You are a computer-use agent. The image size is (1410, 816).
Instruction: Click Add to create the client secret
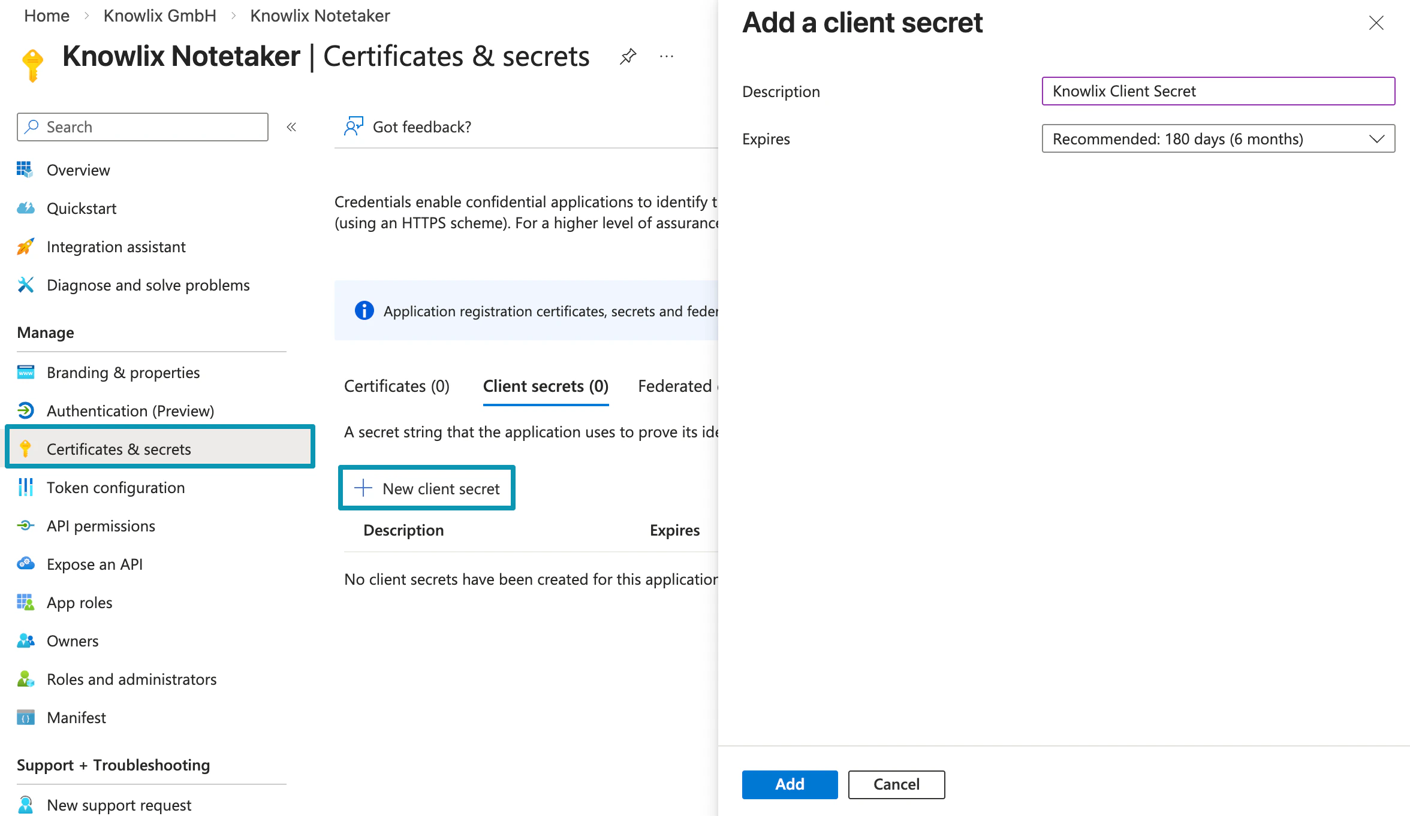790,784
